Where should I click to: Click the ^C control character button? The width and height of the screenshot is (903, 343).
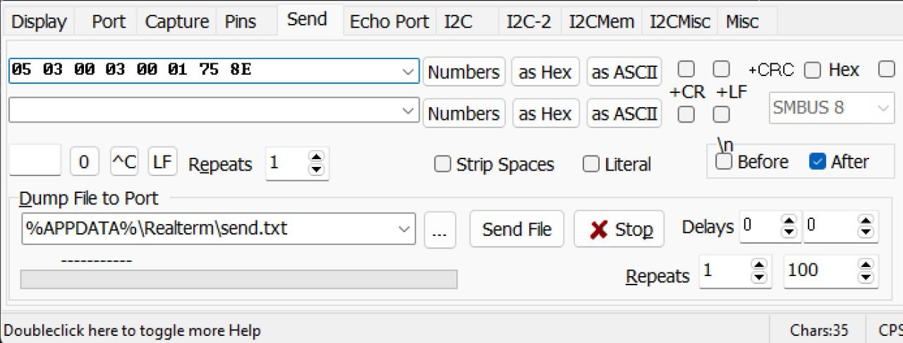click(124, 163)
